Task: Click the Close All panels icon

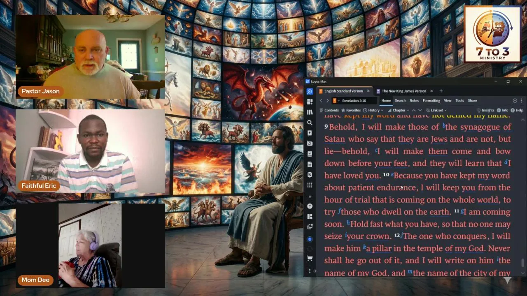Action: [310, 227]
